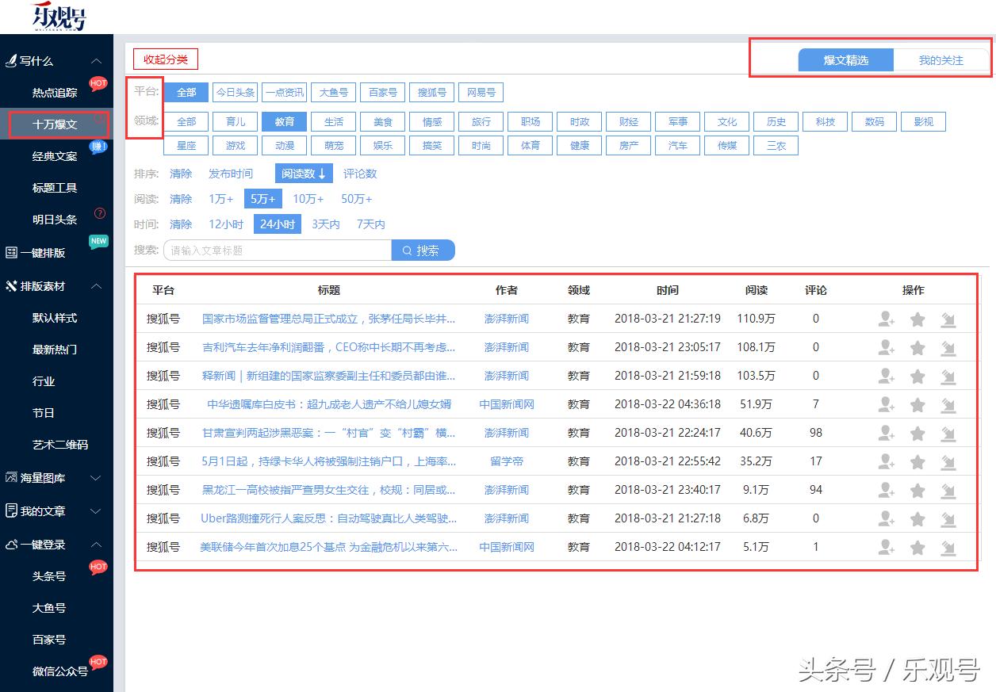Follow author of the 吉利汽车 article
The height and width of the screenshot is (692, 996).
point(887,347)
